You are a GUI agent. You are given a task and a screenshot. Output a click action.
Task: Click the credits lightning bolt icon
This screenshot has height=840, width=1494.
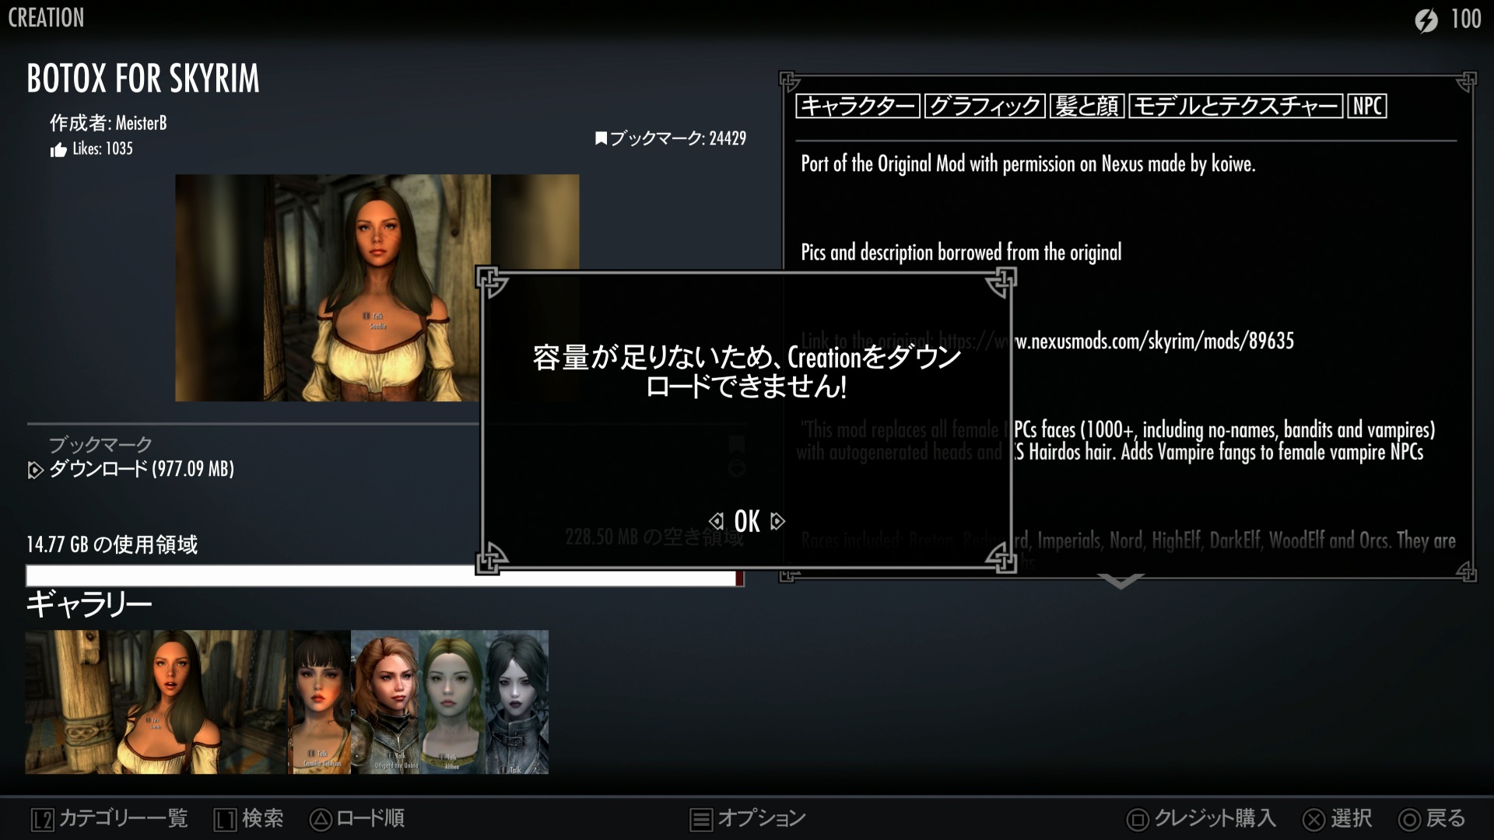click(1426, 19)
